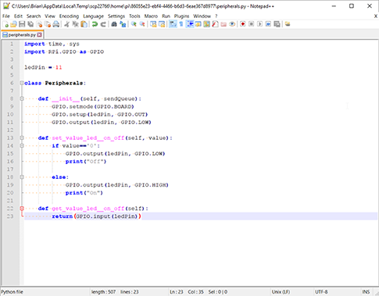Screen dimensions: 379x296
Task: Stop macro recording toolbar icon
Action: tap(251, 24)
